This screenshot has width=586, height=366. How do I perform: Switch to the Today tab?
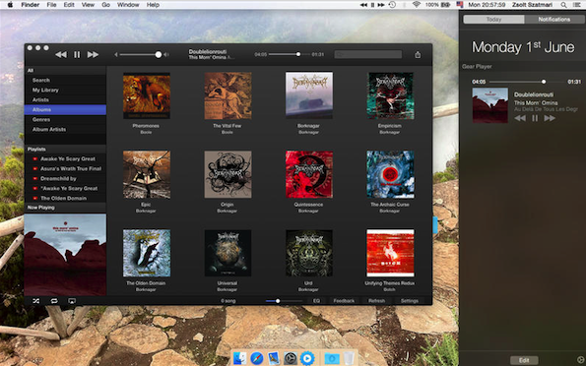coord(493,19)
